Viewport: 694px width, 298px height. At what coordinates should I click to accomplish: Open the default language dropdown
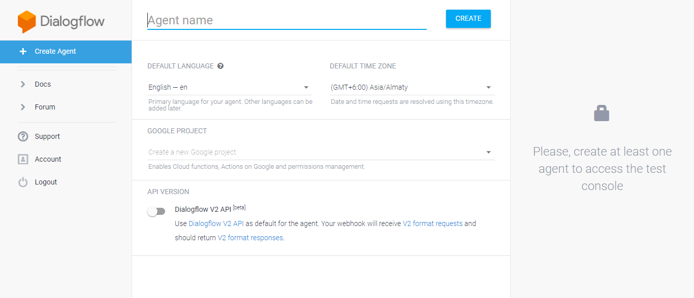coord(229,87)
